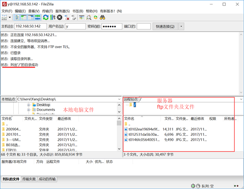Click the 快速连接(Q) button
This screenshot has width=244, height=189.
tap(165, 26)
